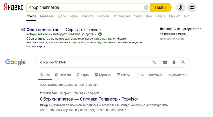Click ru/support/rankings/snippets/ path link
The width and height of the screenshot is (213, 117).
pos(73,34)
